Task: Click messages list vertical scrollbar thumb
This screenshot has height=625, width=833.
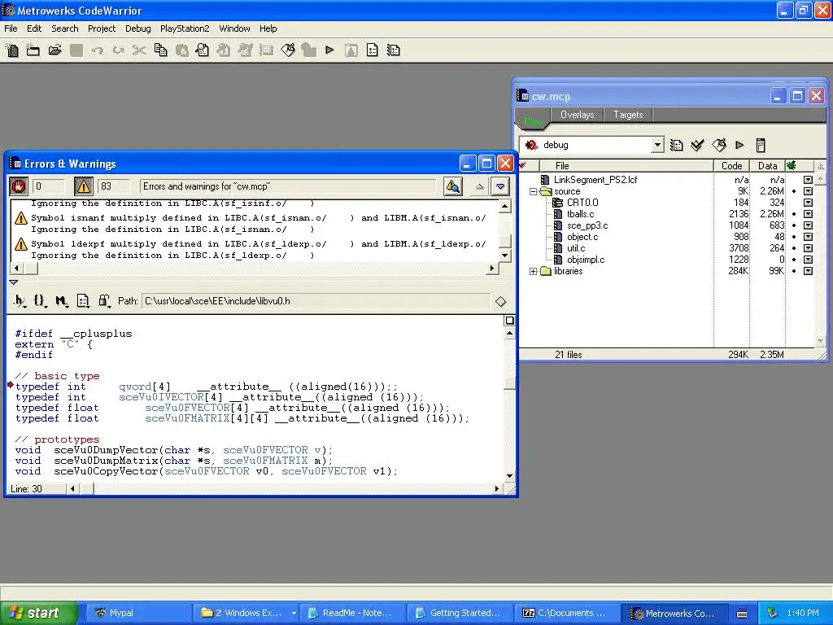Action: click(x=505, y=241)
